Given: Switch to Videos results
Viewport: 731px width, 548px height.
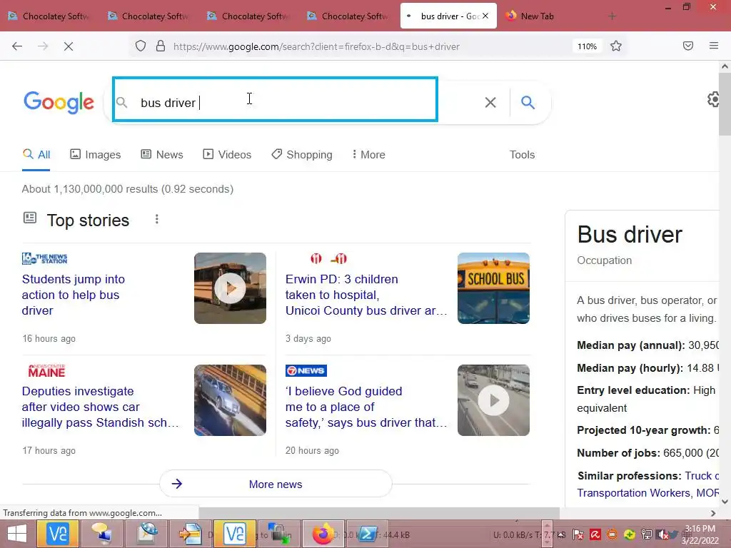Looking at the screenshot, I should (228, 155).
